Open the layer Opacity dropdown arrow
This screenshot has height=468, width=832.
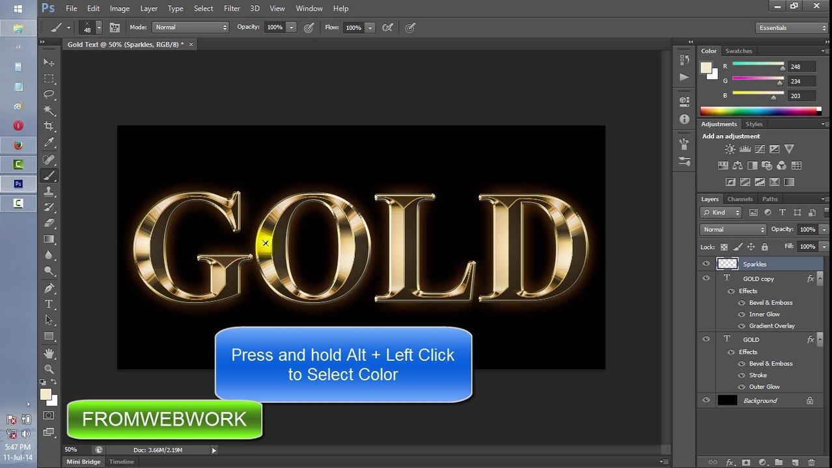tap(824, 229)
